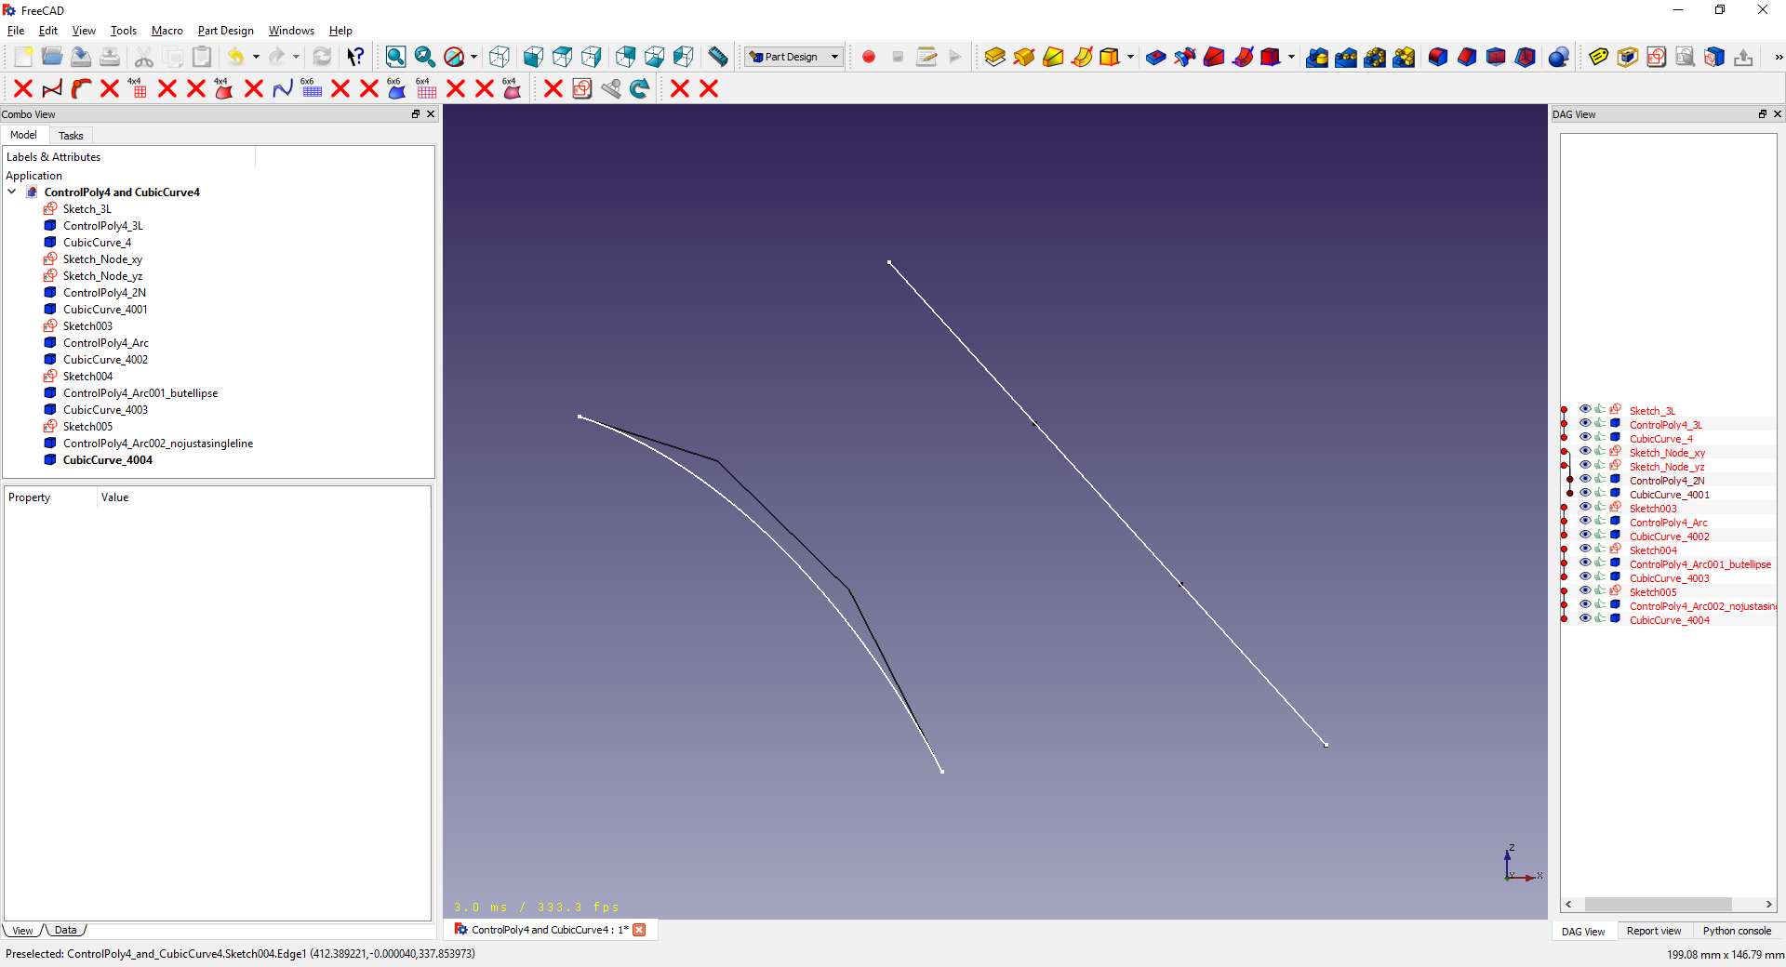The width and height of the screenshot is (1786, 967).
Task: Click the blue cubic curve macro icon
Action: click(x=283, y=88)
